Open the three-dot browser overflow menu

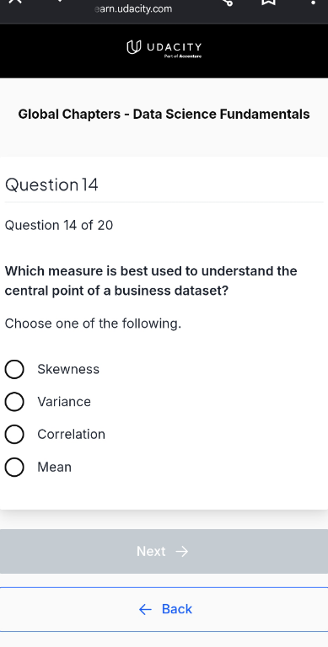coord(314,3)
